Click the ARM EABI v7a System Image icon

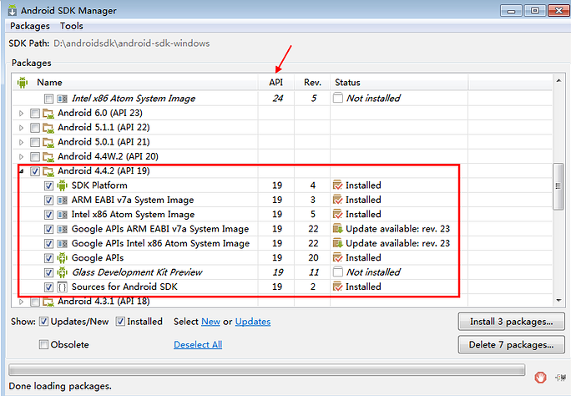[63, 201]
